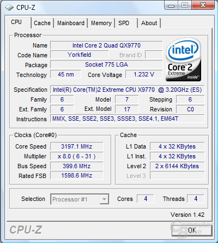The width and height of the screenshot is (218, 243).
Task: Click the CPU-Z title bar app icon
Action: tap(9, 8)
